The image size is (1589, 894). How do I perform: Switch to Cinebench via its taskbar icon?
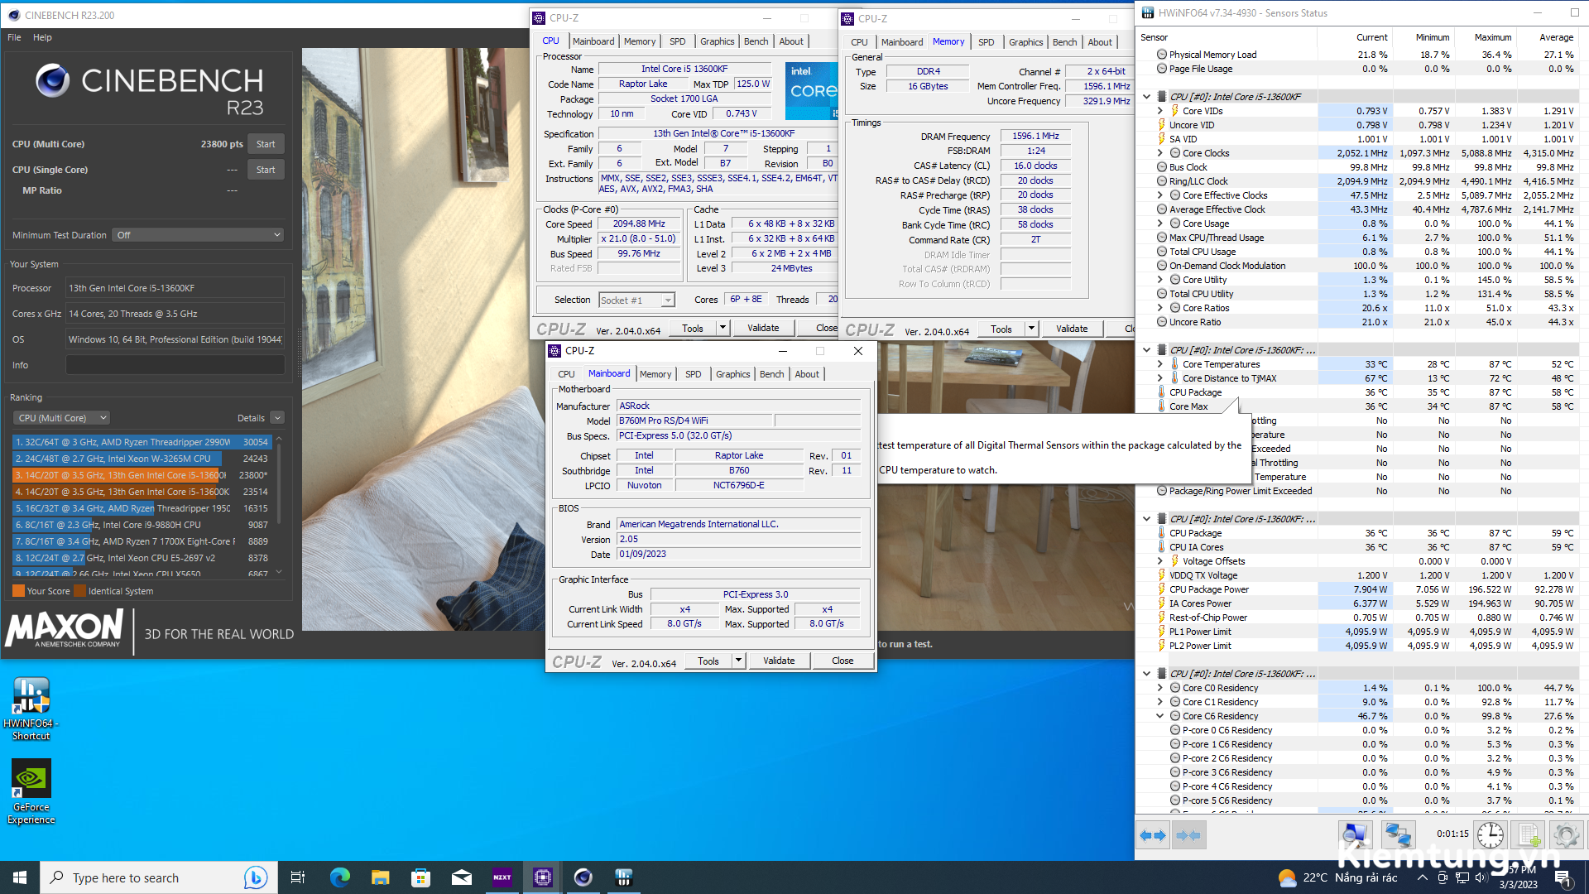(x=583, y=877)
